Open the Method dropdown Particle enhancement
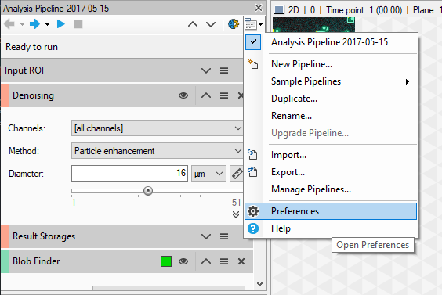 click(x=157, y=151)
